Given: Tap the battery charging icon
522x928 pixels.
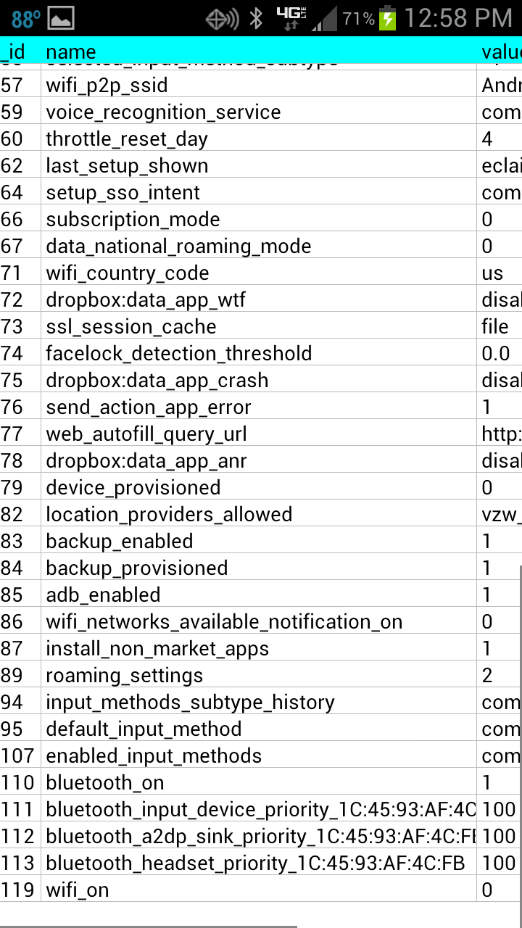Looking at the screenshot, I should [x=389, y=18].
